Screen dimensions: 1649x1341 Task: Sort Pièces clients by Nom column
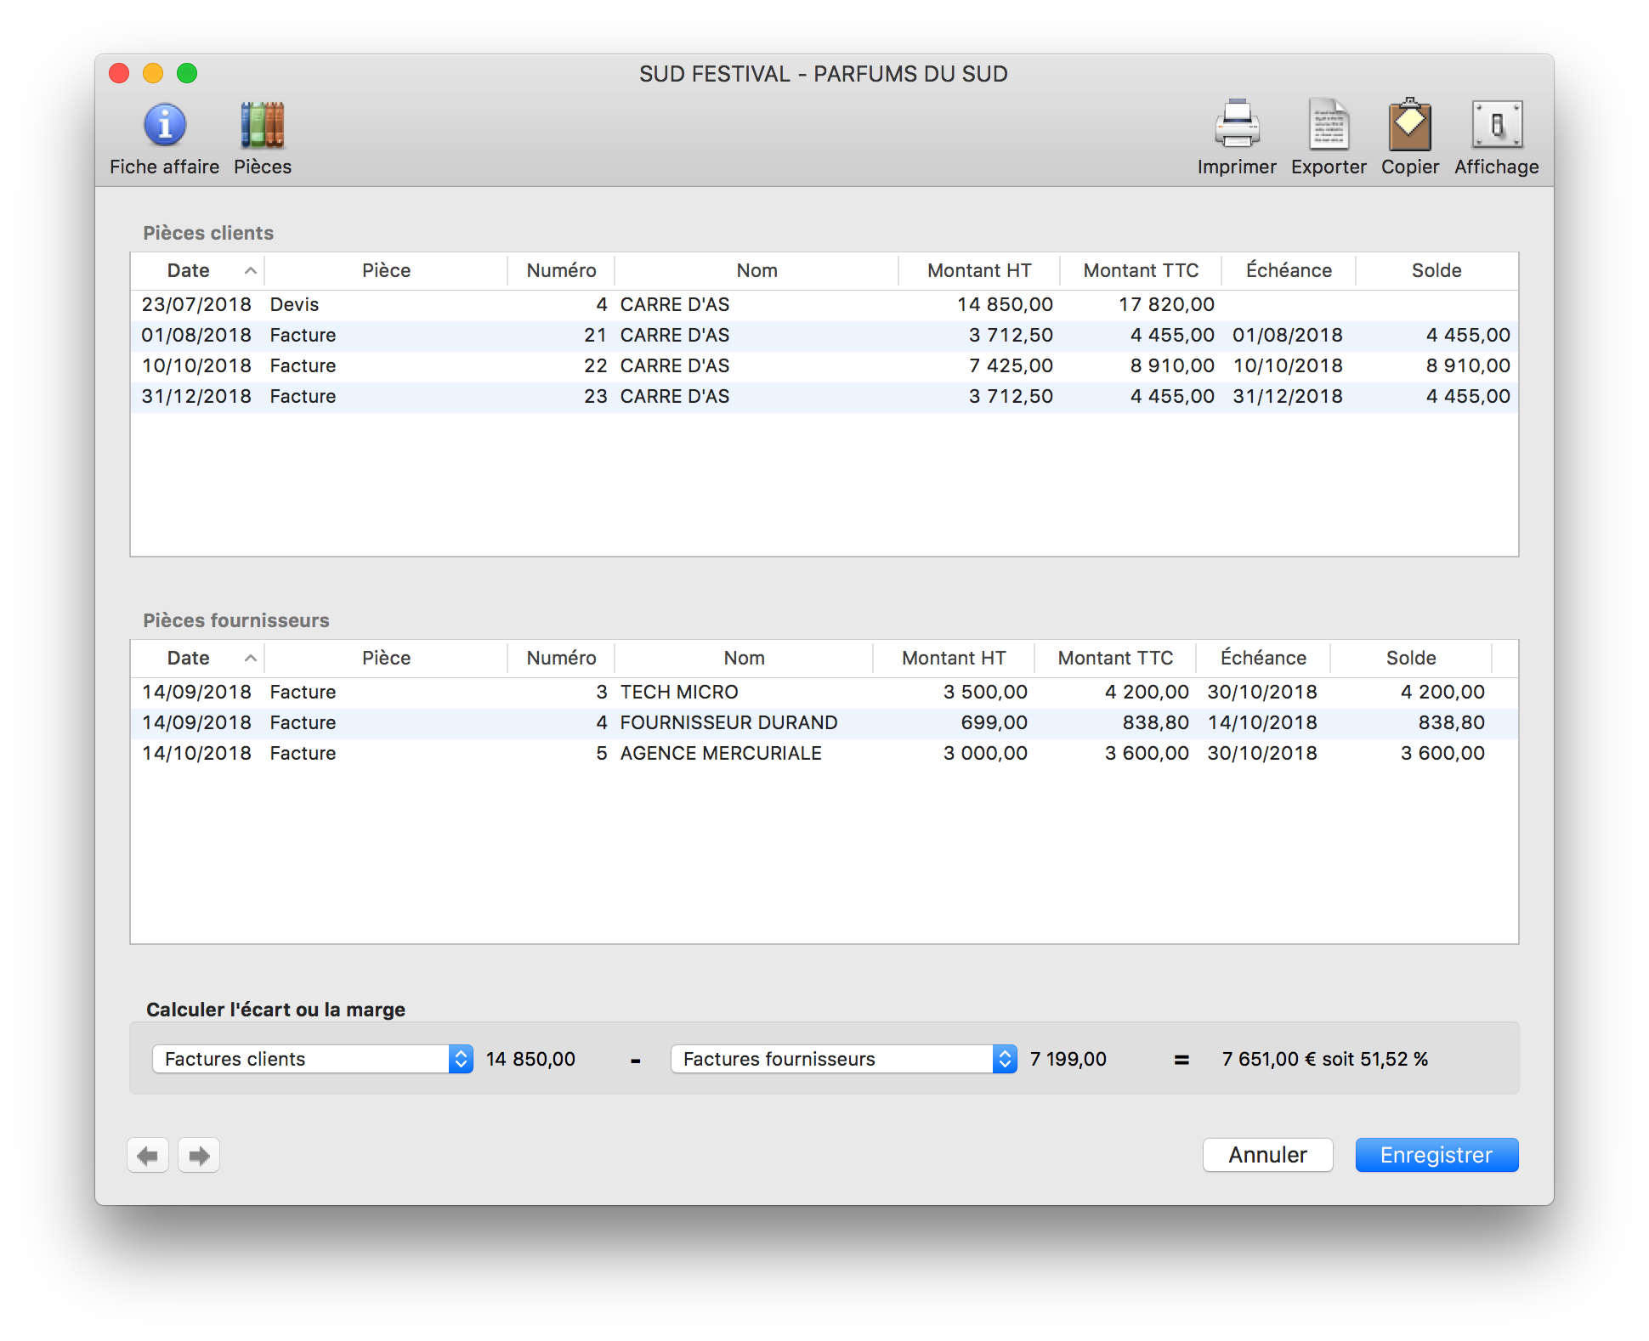(756, 271)
